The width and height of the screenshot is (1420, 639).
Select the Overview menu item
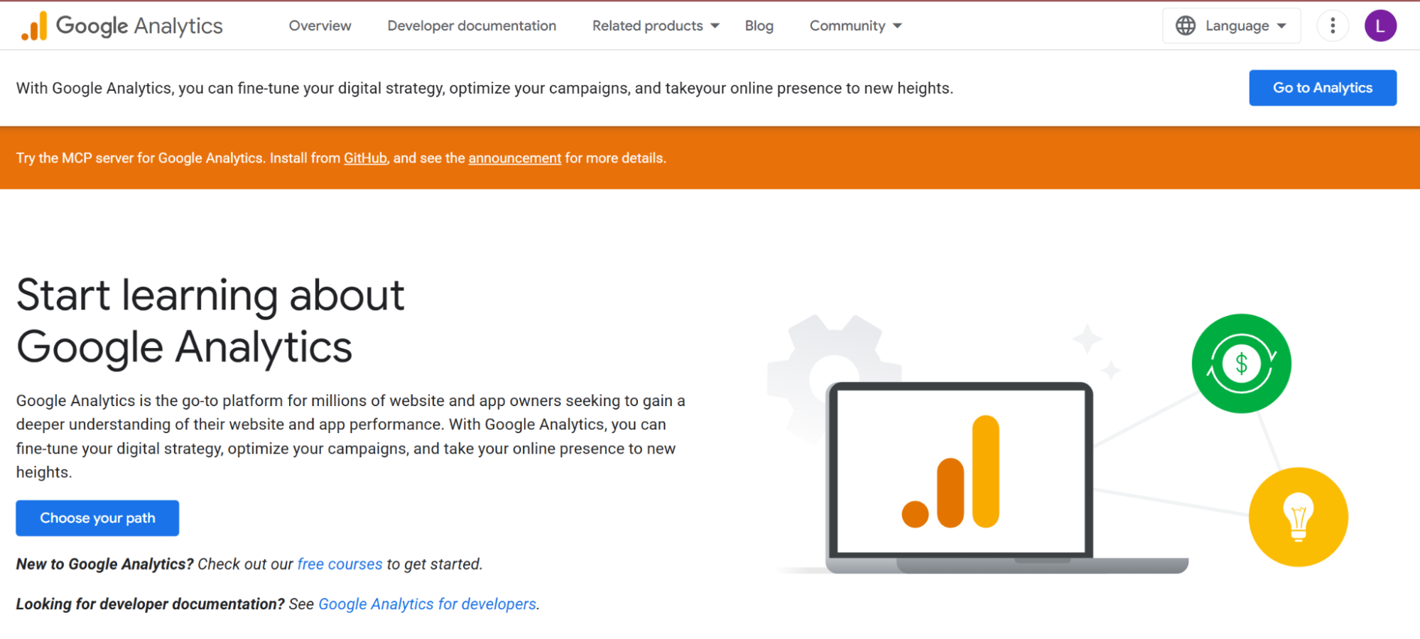320,26
